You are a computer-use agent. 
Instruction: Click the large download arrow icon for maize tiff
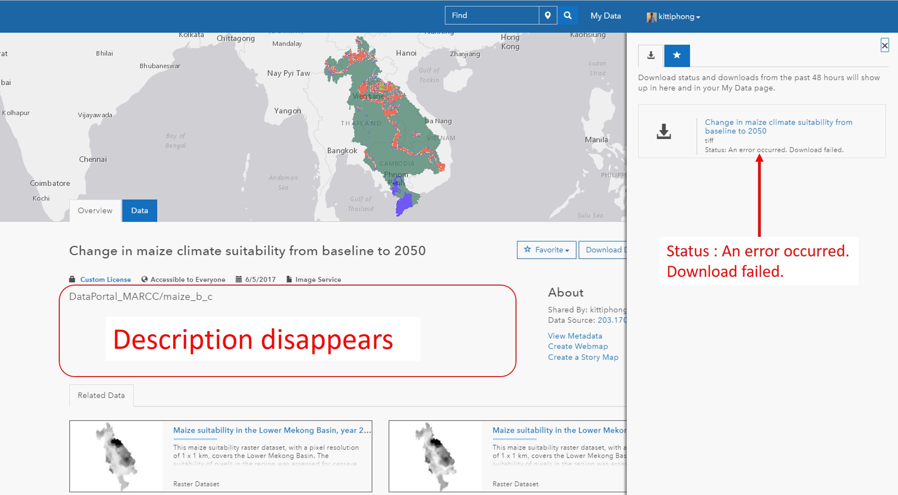[664, 132]
